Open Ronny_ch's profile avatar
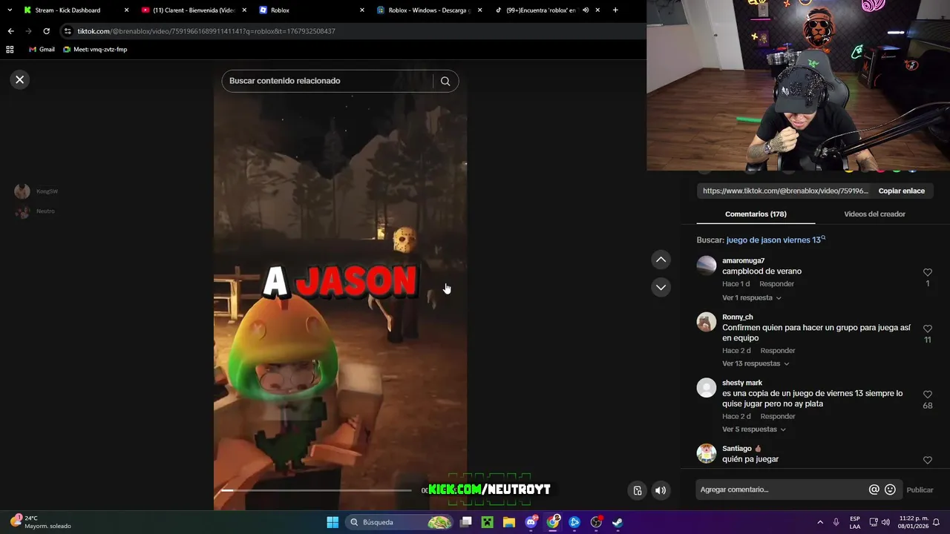 coord(707,321)
